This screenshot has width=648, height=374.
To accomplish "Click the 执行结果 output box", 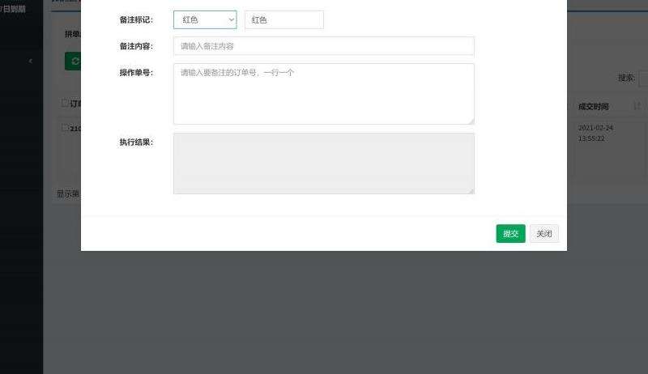I will (323, 163).
